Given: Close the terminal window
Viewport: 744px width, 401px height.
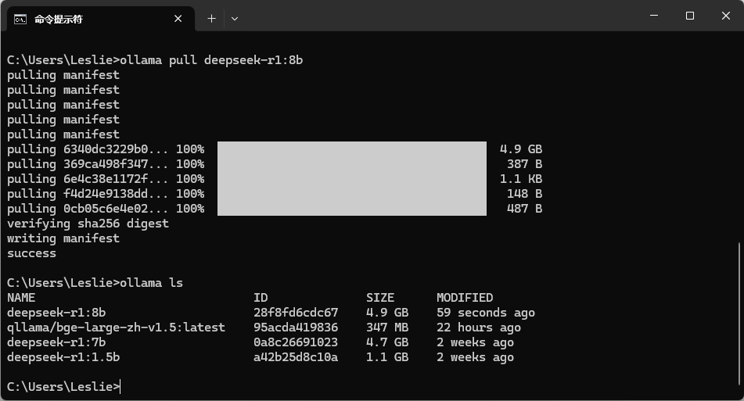Looking at the screenshot, I should [x=725, y=16].
